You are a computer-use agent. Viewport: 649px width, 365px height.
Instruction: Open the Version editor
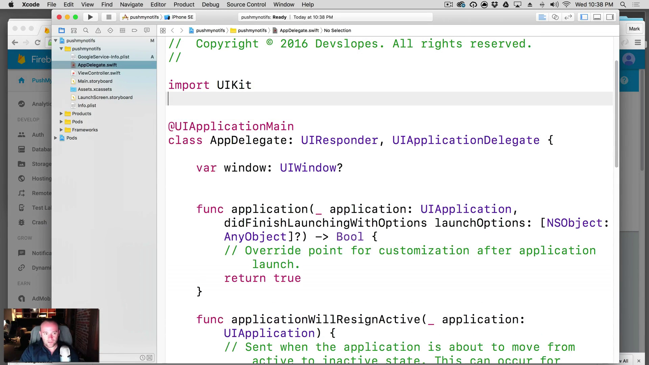point(568,17)
